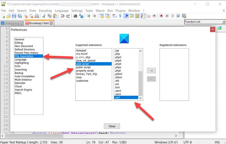Image resolution: width=226 pixels, height=144 pixels.
Task: Click the Zoom Out magnifier icon
Action: [94, 16]
